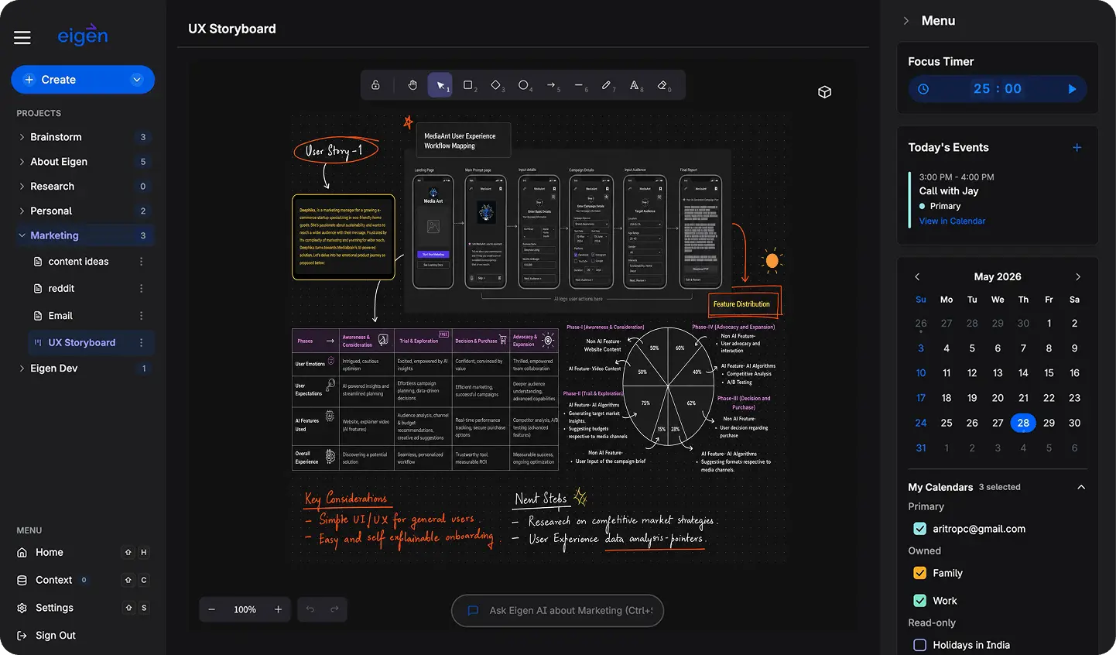Open the Call with Jay event

949,191
